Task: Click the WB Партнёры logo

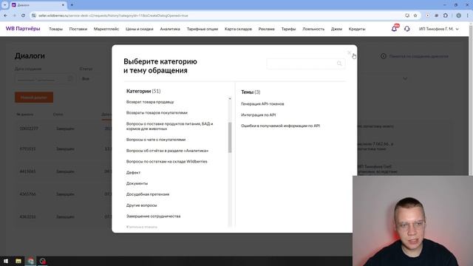Action: coord(23,29)
